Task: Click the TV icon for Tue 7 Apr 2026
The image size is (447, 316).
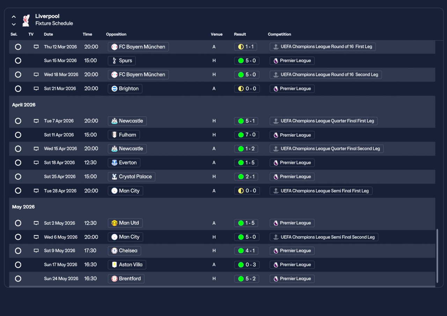Action: pos(36,121)
